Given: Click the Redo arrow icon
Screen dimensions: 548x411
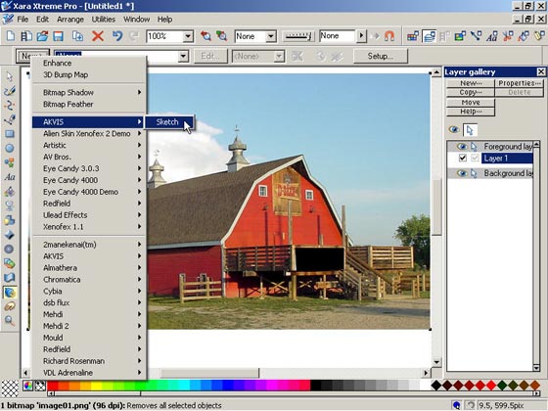Looking at the screenshot, I should click(134, 36).
